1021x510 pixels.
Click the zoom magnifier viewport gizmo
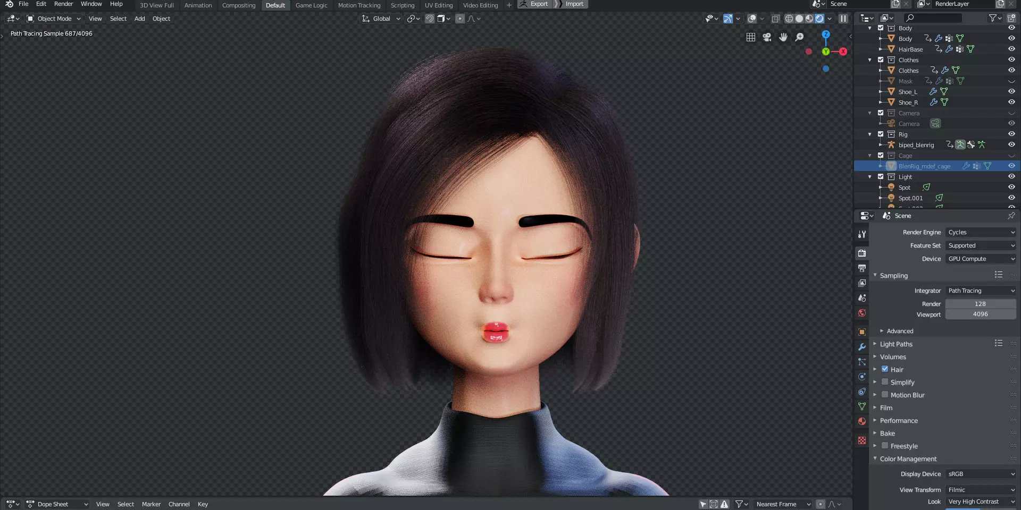point(799,37)
